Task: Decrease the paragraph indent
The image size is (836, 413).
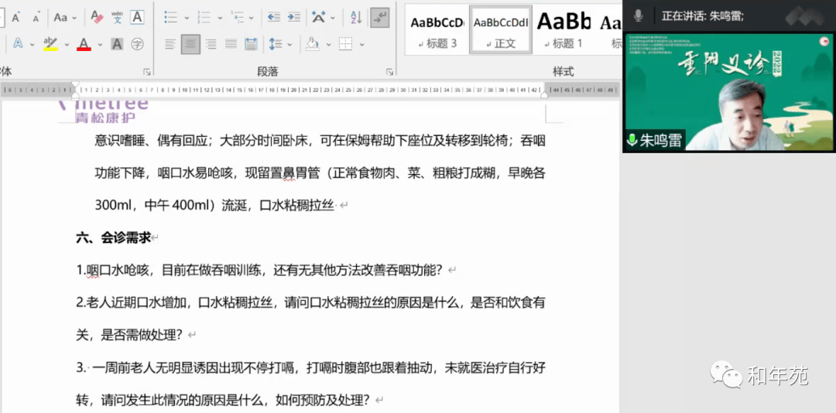Action: pyautogui.click(x=273, y=17)
